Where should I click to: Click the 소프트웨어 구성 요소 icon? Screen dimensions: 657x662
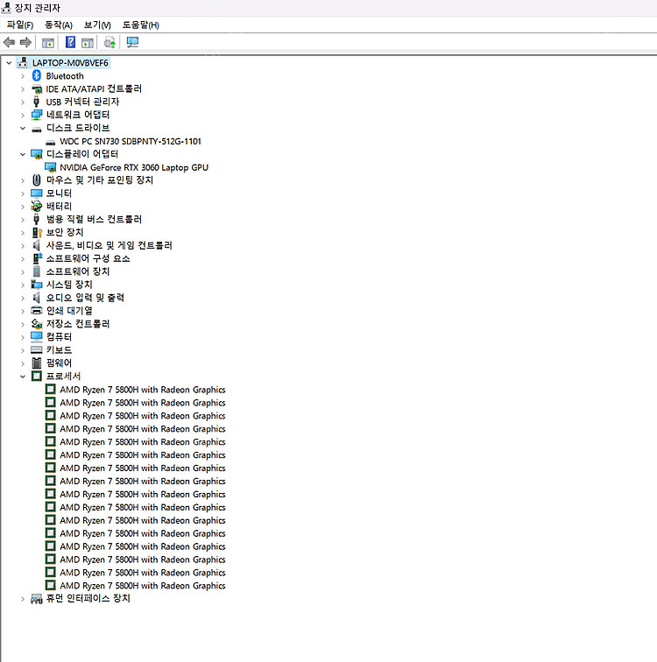[37, 258]
